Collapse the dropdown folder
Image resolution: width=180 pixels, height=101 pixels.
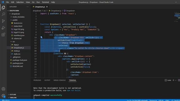(x=10, y=14)
